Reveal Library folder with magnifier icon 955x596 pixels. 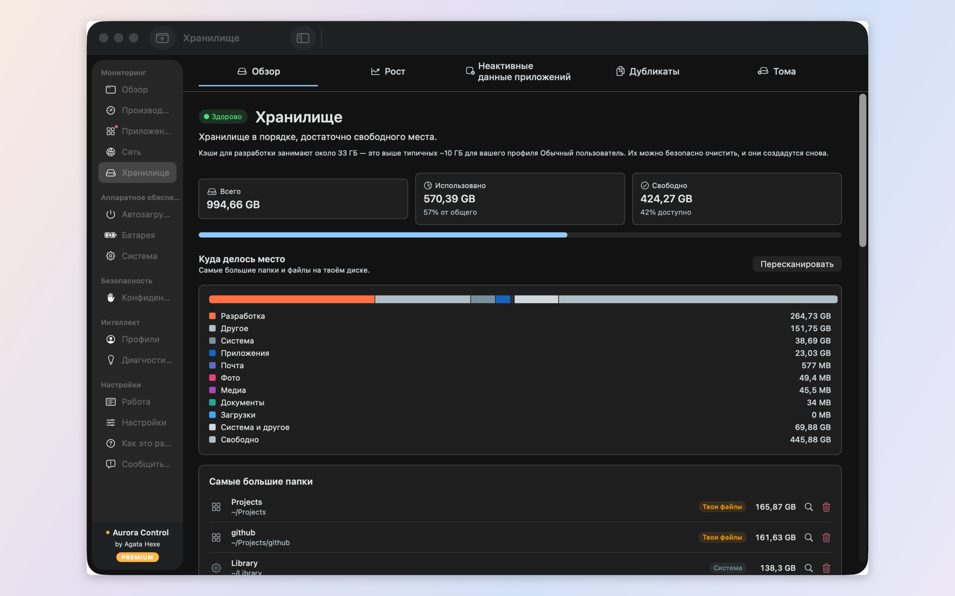[x=809, y=568]
